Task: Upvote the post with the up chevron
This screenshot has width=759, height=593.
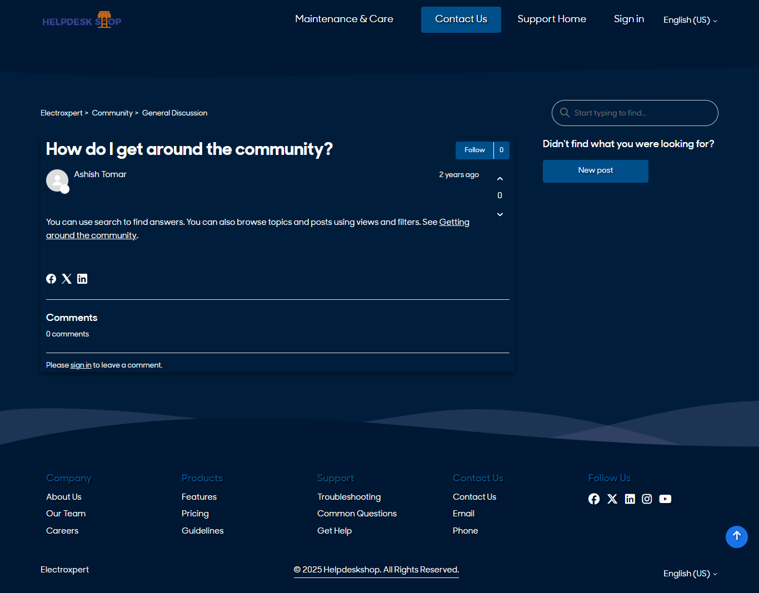Action: click(x=500, y=179)
